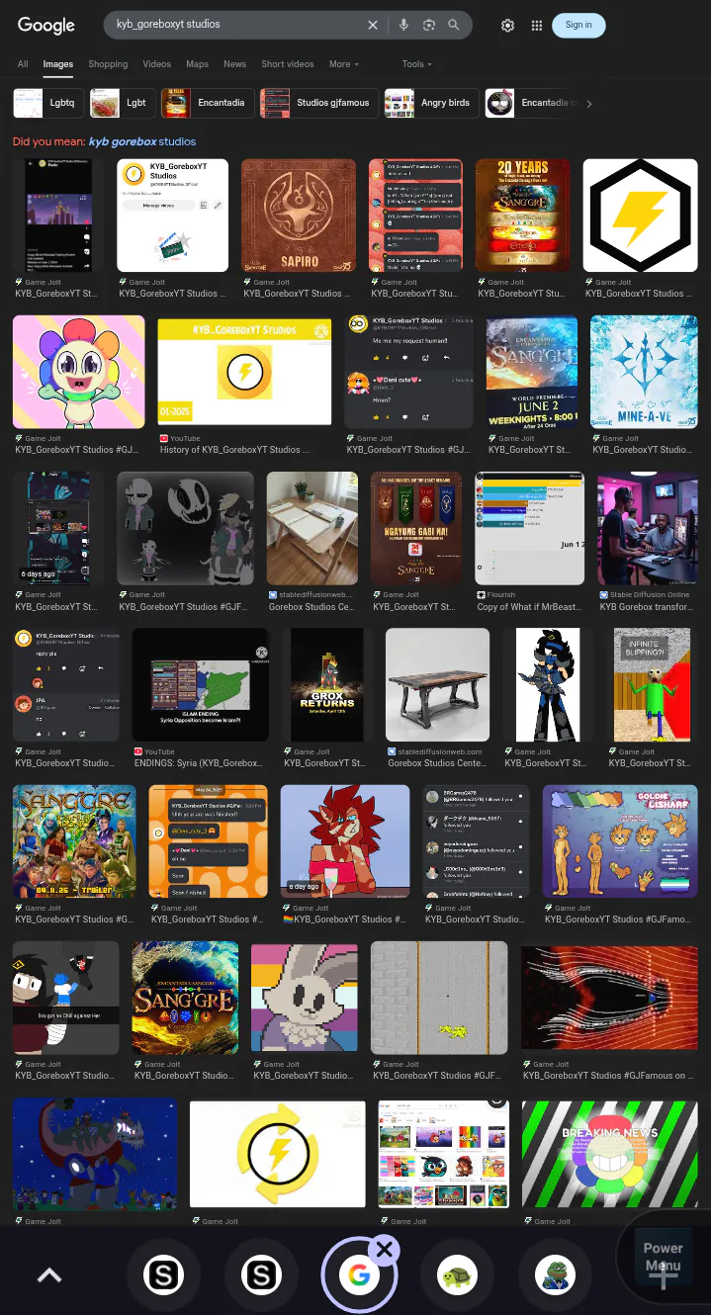Open the 'Too got so Chill against Her' image
This screenshot has width=711, height=1315.
coord(65,998)
